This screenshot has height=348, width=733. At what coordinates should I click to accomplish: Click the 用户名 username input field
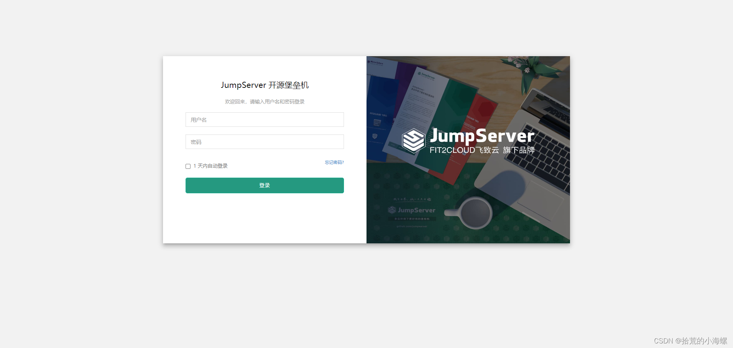tap(265, 120)
